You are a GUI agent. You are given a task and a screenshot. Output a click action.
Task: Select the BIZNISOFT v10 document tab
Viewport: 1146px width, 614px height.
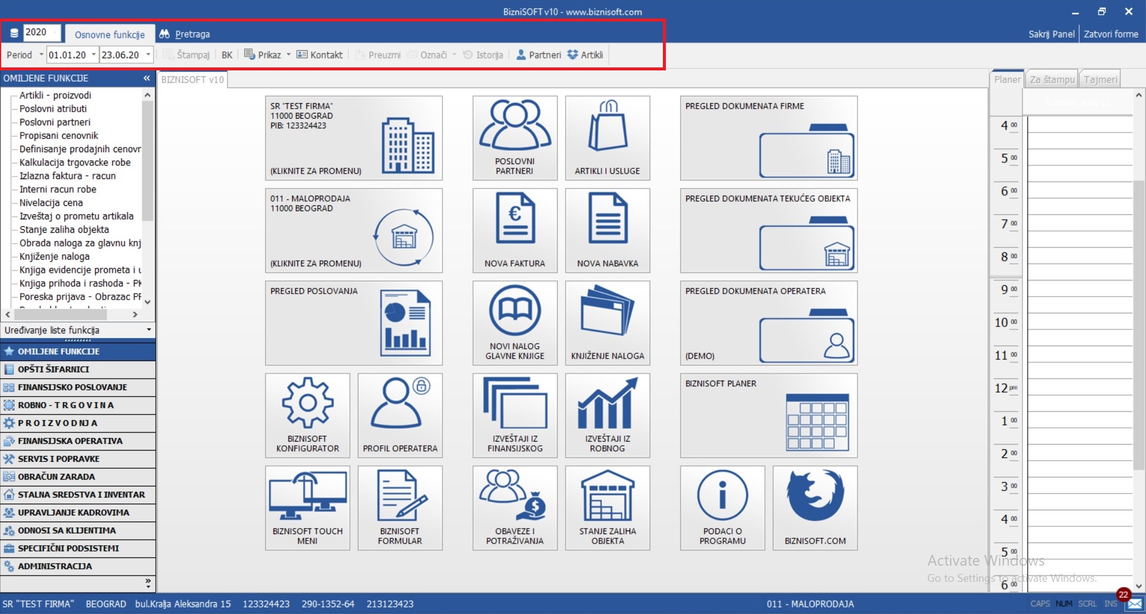coord(192,79)
